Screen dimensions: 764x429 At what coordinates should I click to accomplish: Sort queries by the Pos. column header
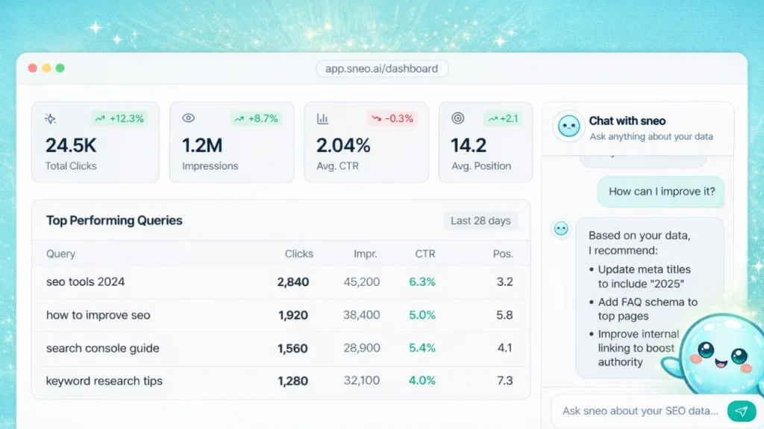tap(503, 253)
